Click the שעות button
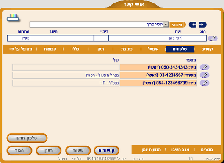This screenshot has width=224, height=163. 78,150
